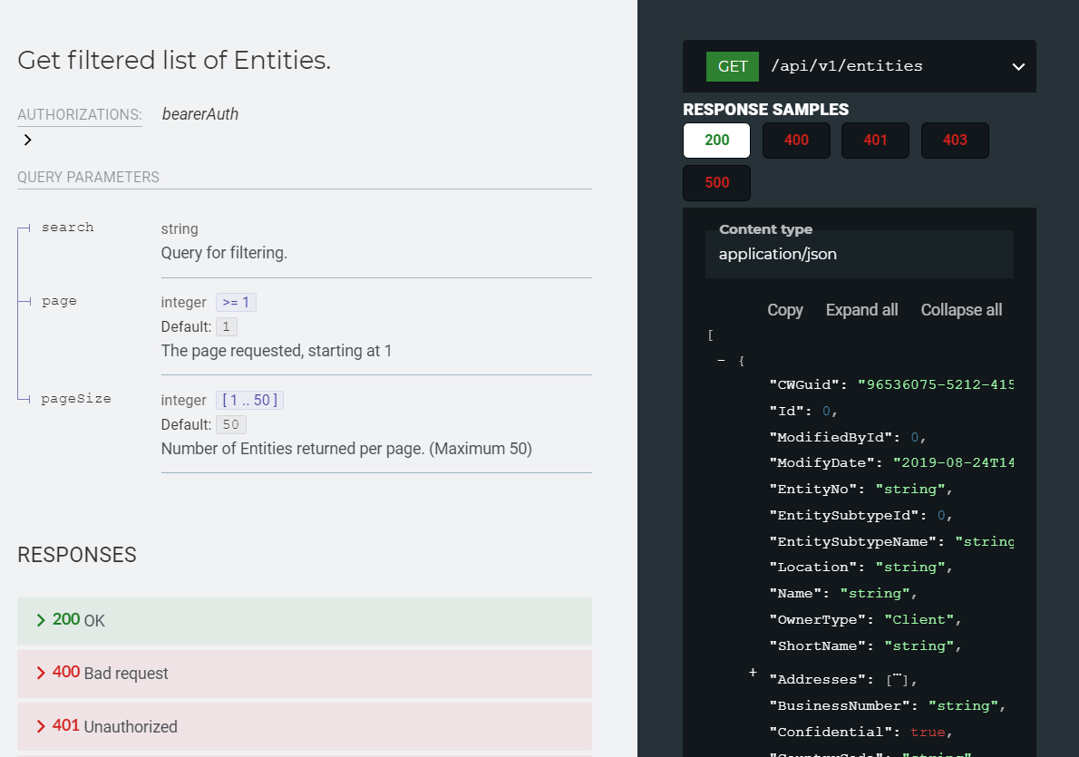Collapse the JSON object with minus icon
Image resolution: width=1079 pixels, height=757 pixels.
coord(722,361)
